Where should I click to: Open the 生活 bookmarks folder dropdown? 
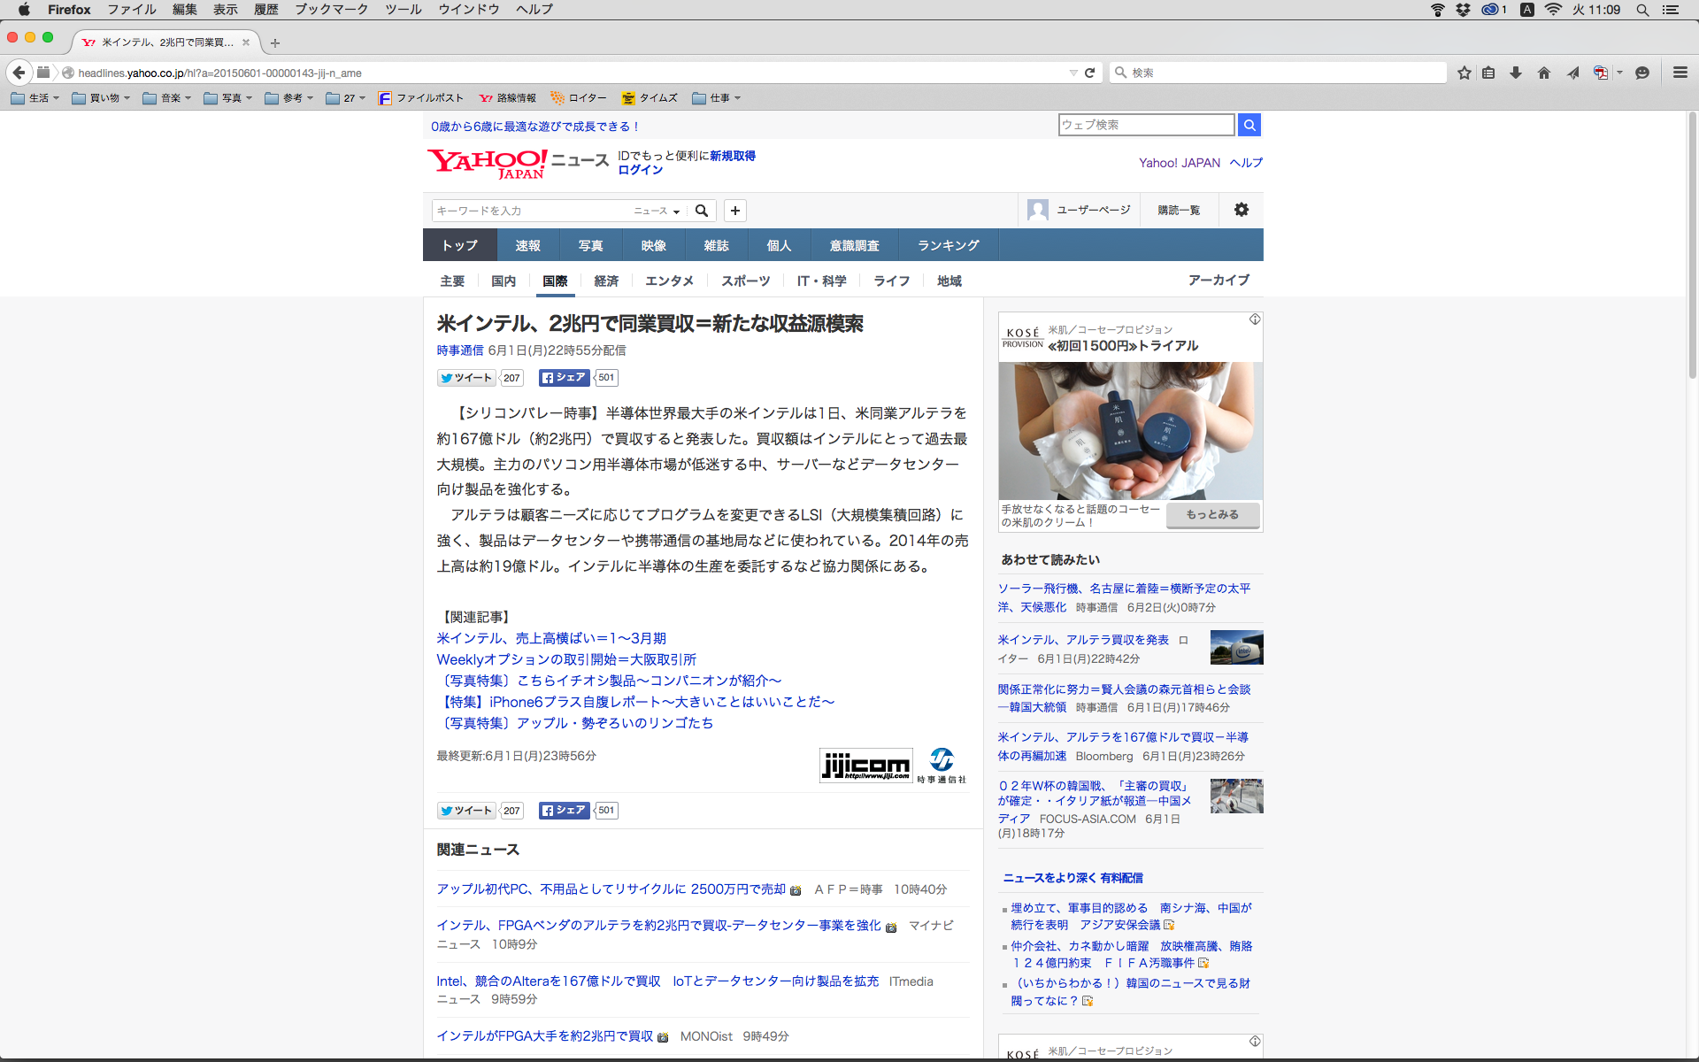pos(35,98)
